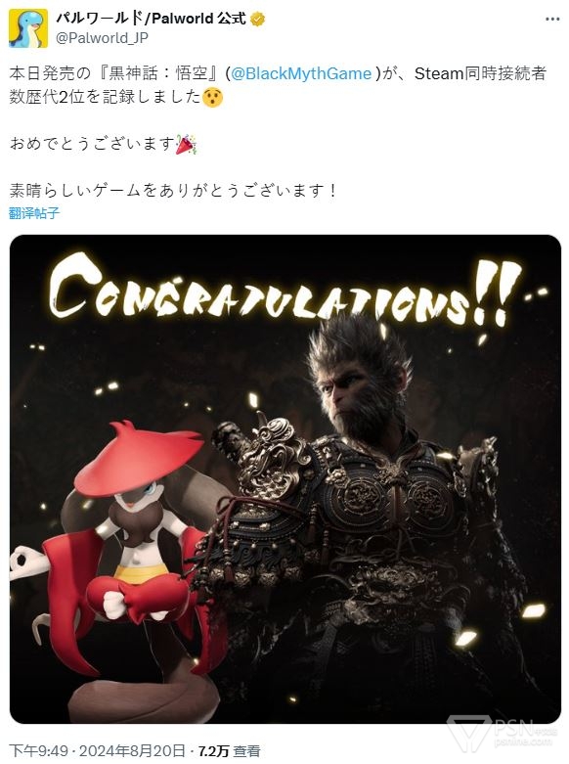The image size is (569, 764).
Task: Click 翻译帖子 to translate the post
Action: [34, 213]
